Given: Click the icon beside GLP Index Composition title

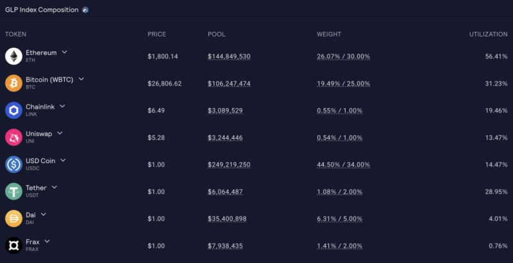Looking at the screenshot, I should (86, 10).
